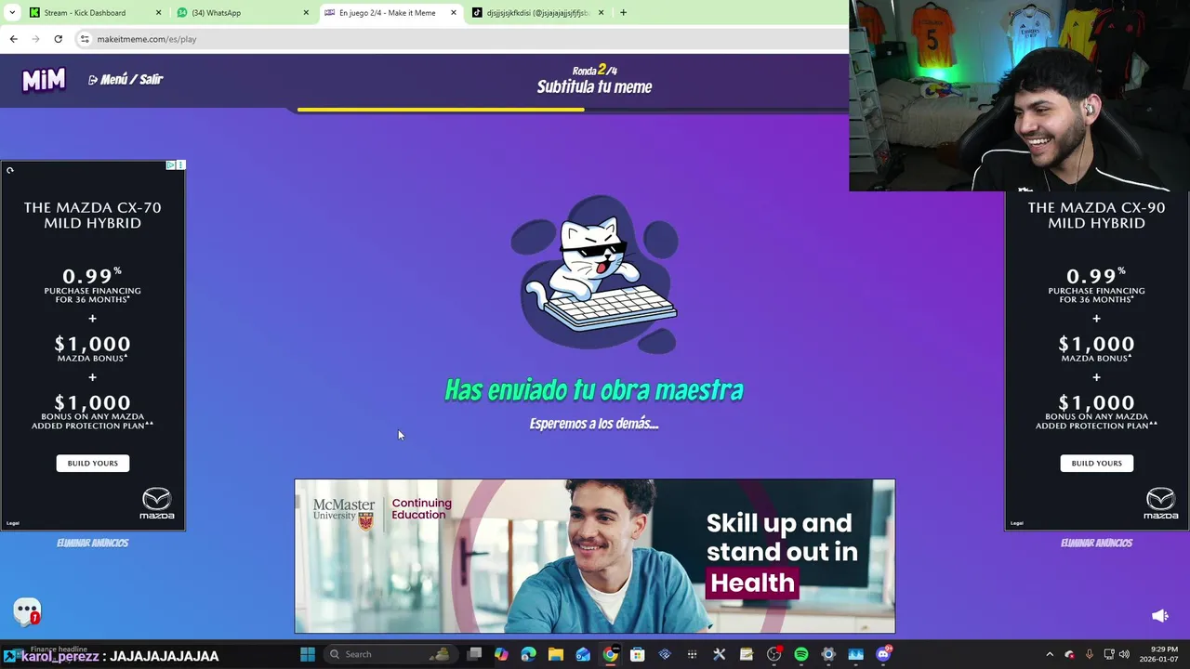Click the Chrome taskbar icon
Image resolution: width=1190 pixels, height=669 pixels.
point(610,654)
